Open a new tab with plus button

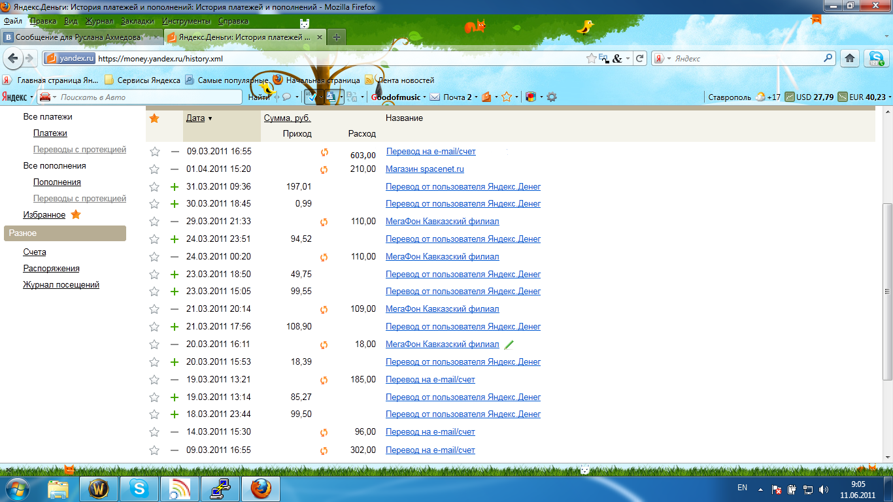click(x=336, y=37)
